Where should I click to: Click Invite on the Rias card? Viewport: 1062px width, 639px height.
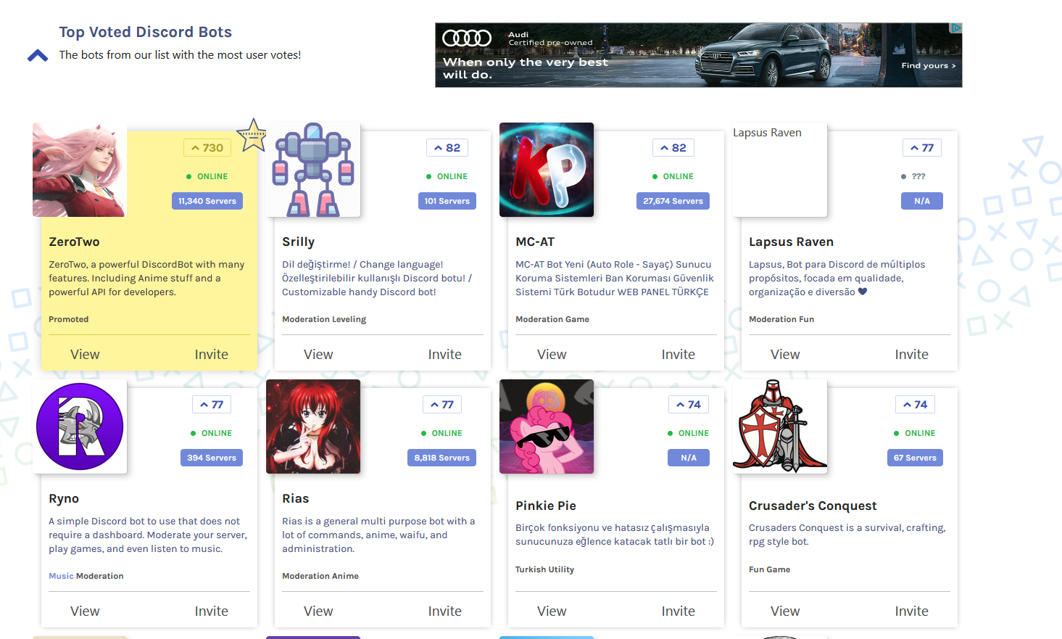(444, 611)
